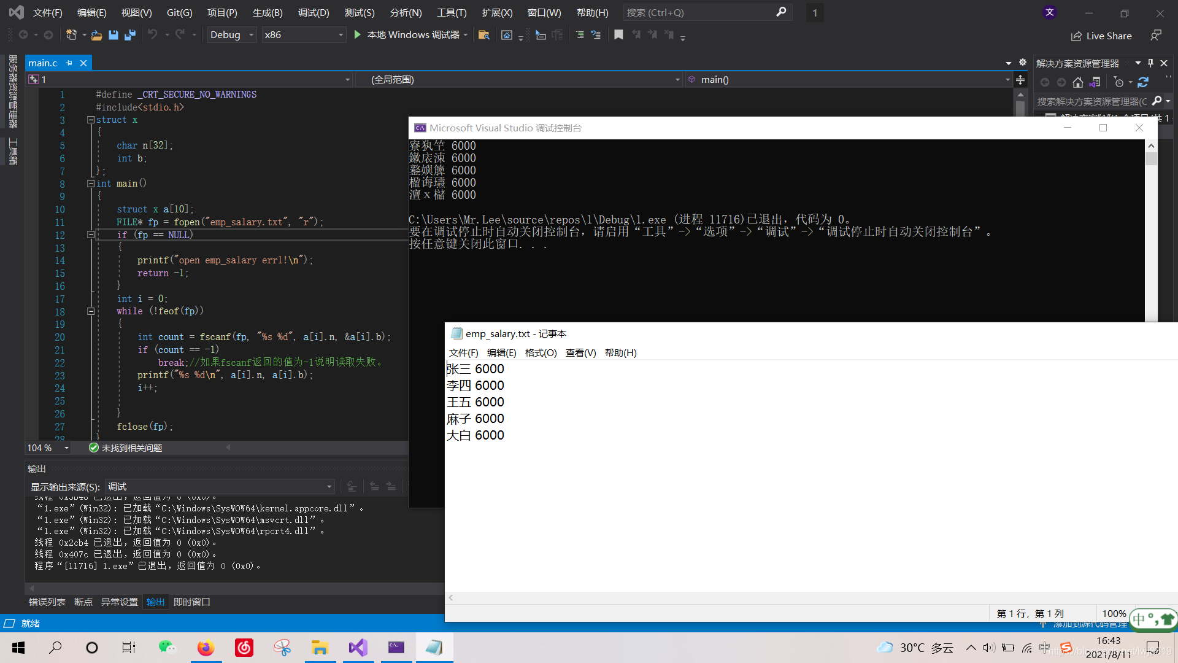Open Solution Explorer window options dropdown
This screenshot has width=1178, height=663.
pyautogui.click(x=1138, y=63)
